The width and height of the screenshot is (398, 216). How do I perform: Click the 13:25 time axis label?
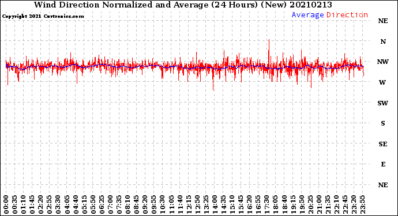pyautogui.click(x=206, y=204)
